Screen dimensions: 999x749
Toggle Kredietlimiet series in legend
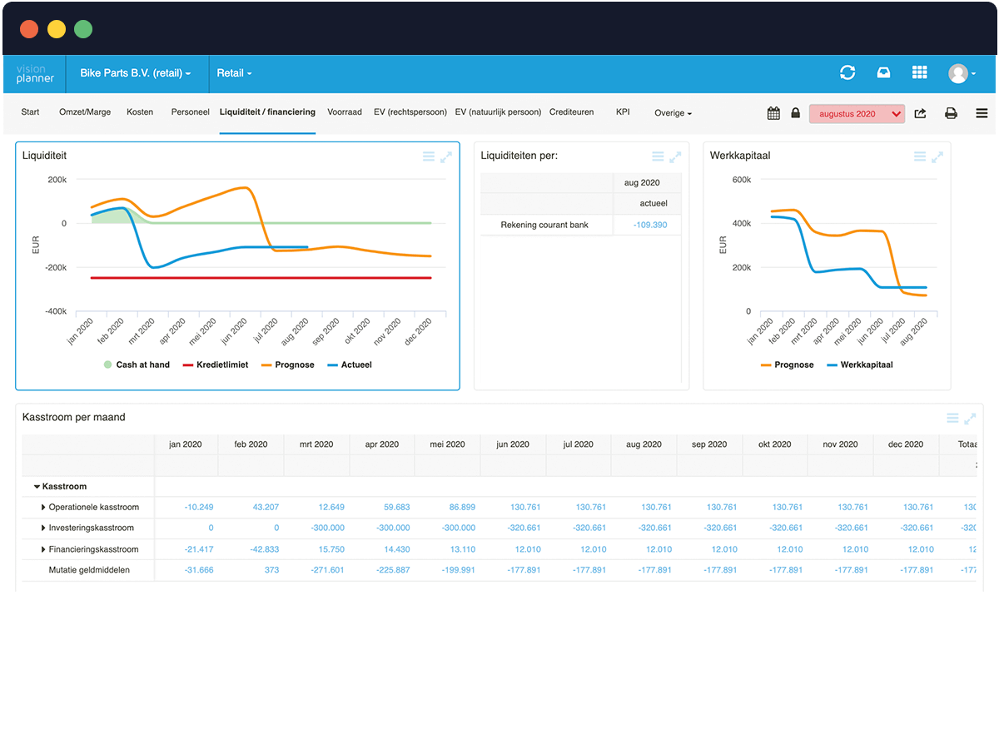click(x=216, y=365)
